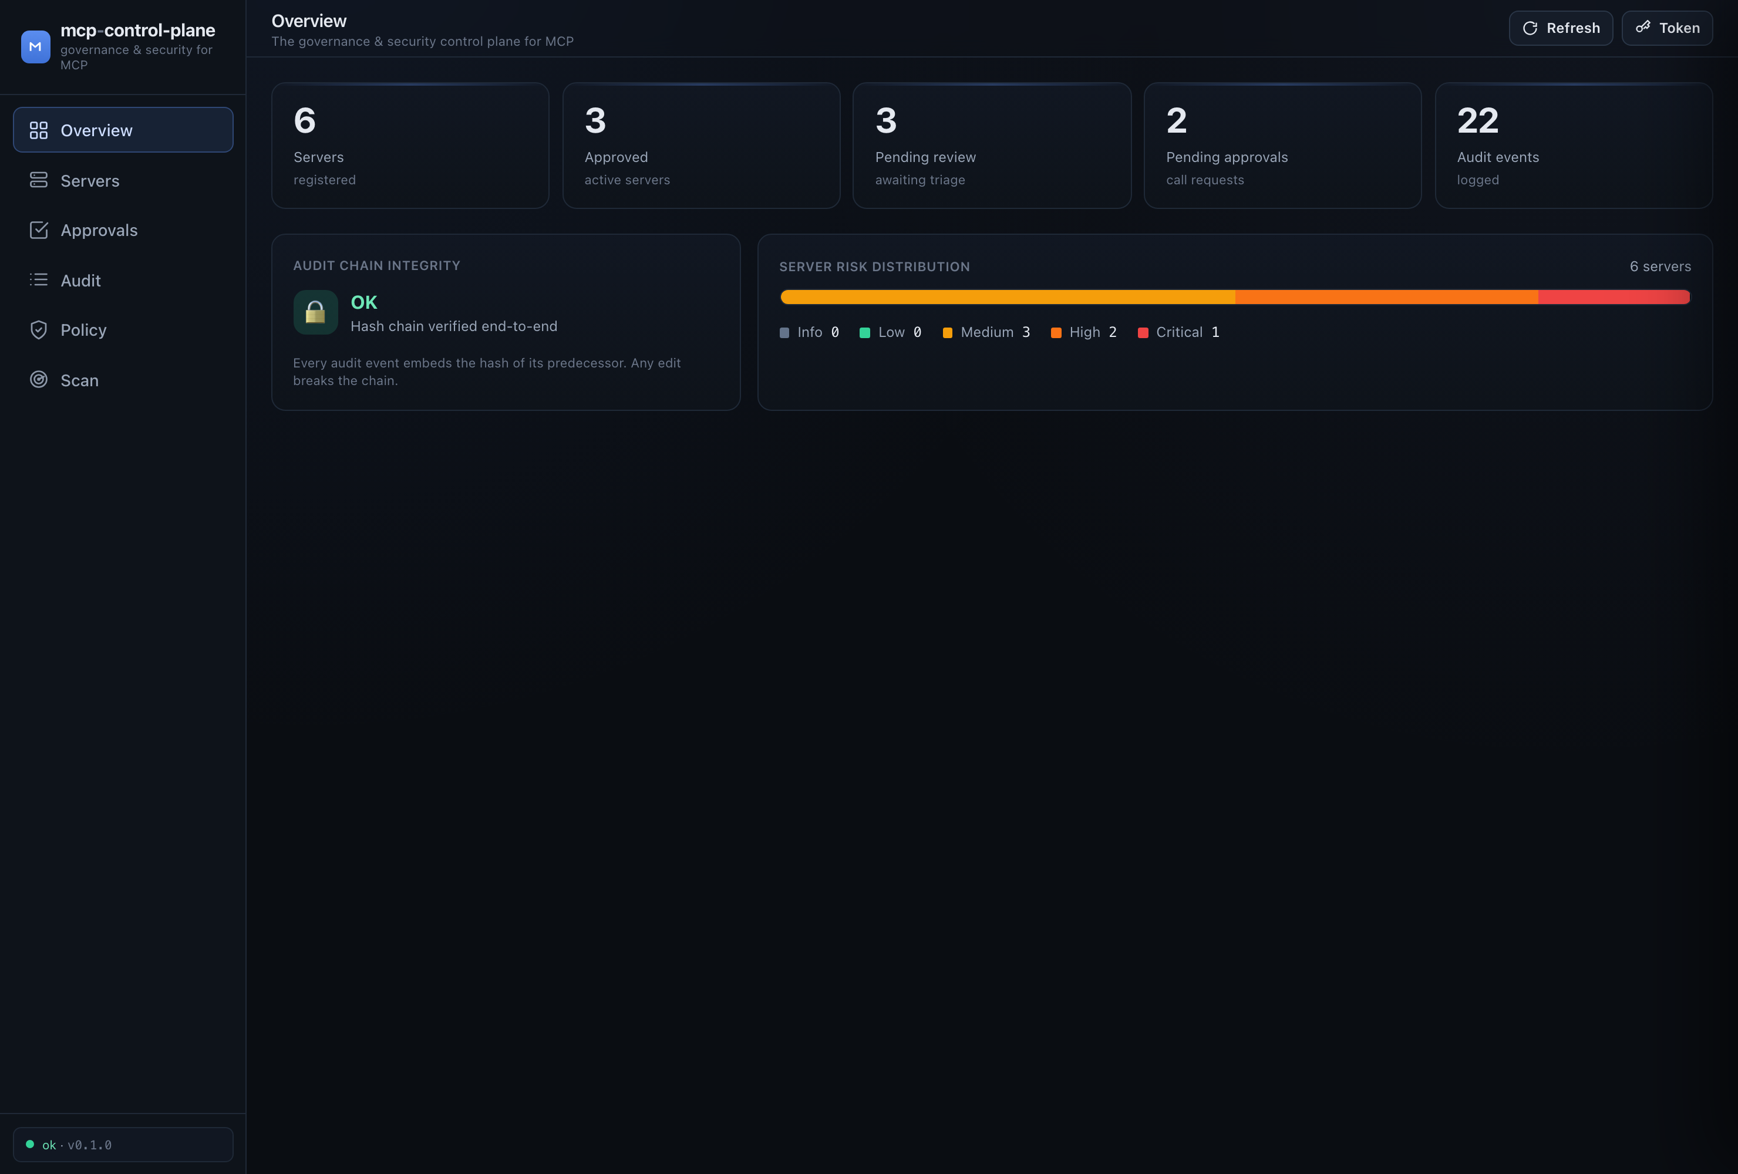Open the 22 Audit events card
The image size is (1738, 1174).
tap(1574, 145)
